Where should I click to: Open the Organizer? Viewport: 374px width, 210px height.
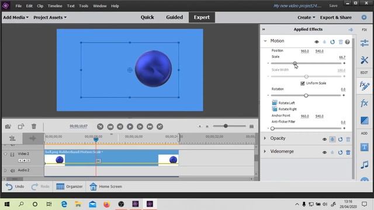pyautogui.click(x=69, y=187)
